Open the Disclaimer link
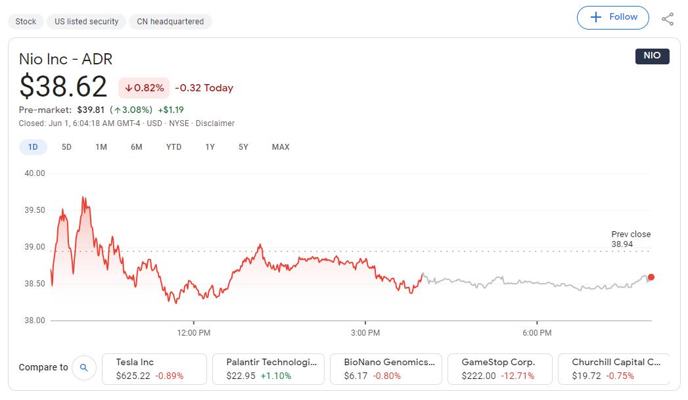Viewport: 688px width, 400px height. pyautogui.click(x=217, y=123)
